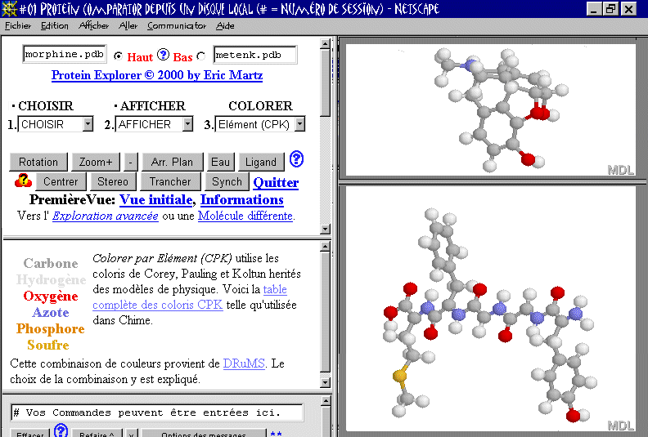Click the Informations link
Image resolution: width=648 pixels, height=437 pixels.
click(242, 200)
